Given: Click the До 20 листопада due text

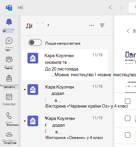Looking at the screenshot, I should (x=62, y=69).
